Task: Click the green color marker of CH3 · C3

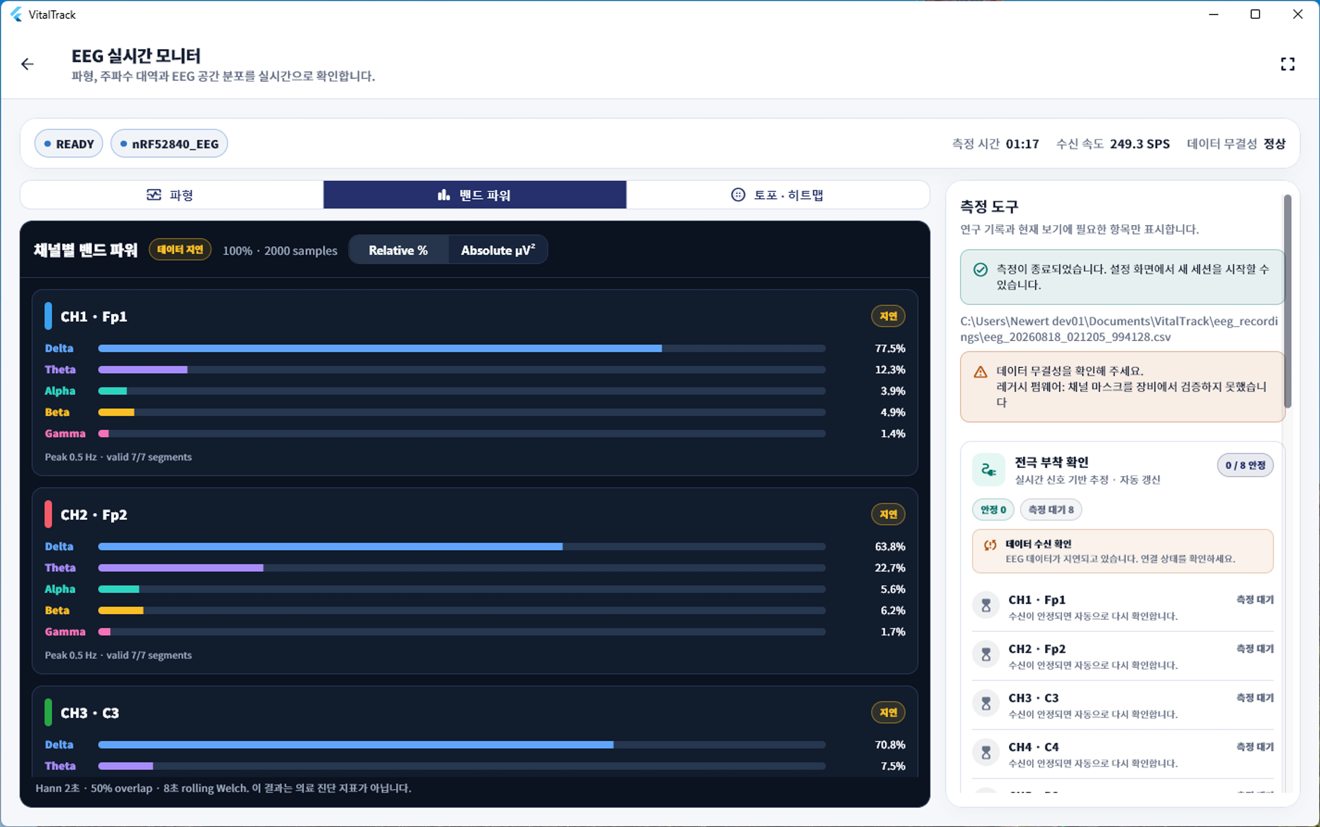Action: pyautogui.click(x=48, y=712)
